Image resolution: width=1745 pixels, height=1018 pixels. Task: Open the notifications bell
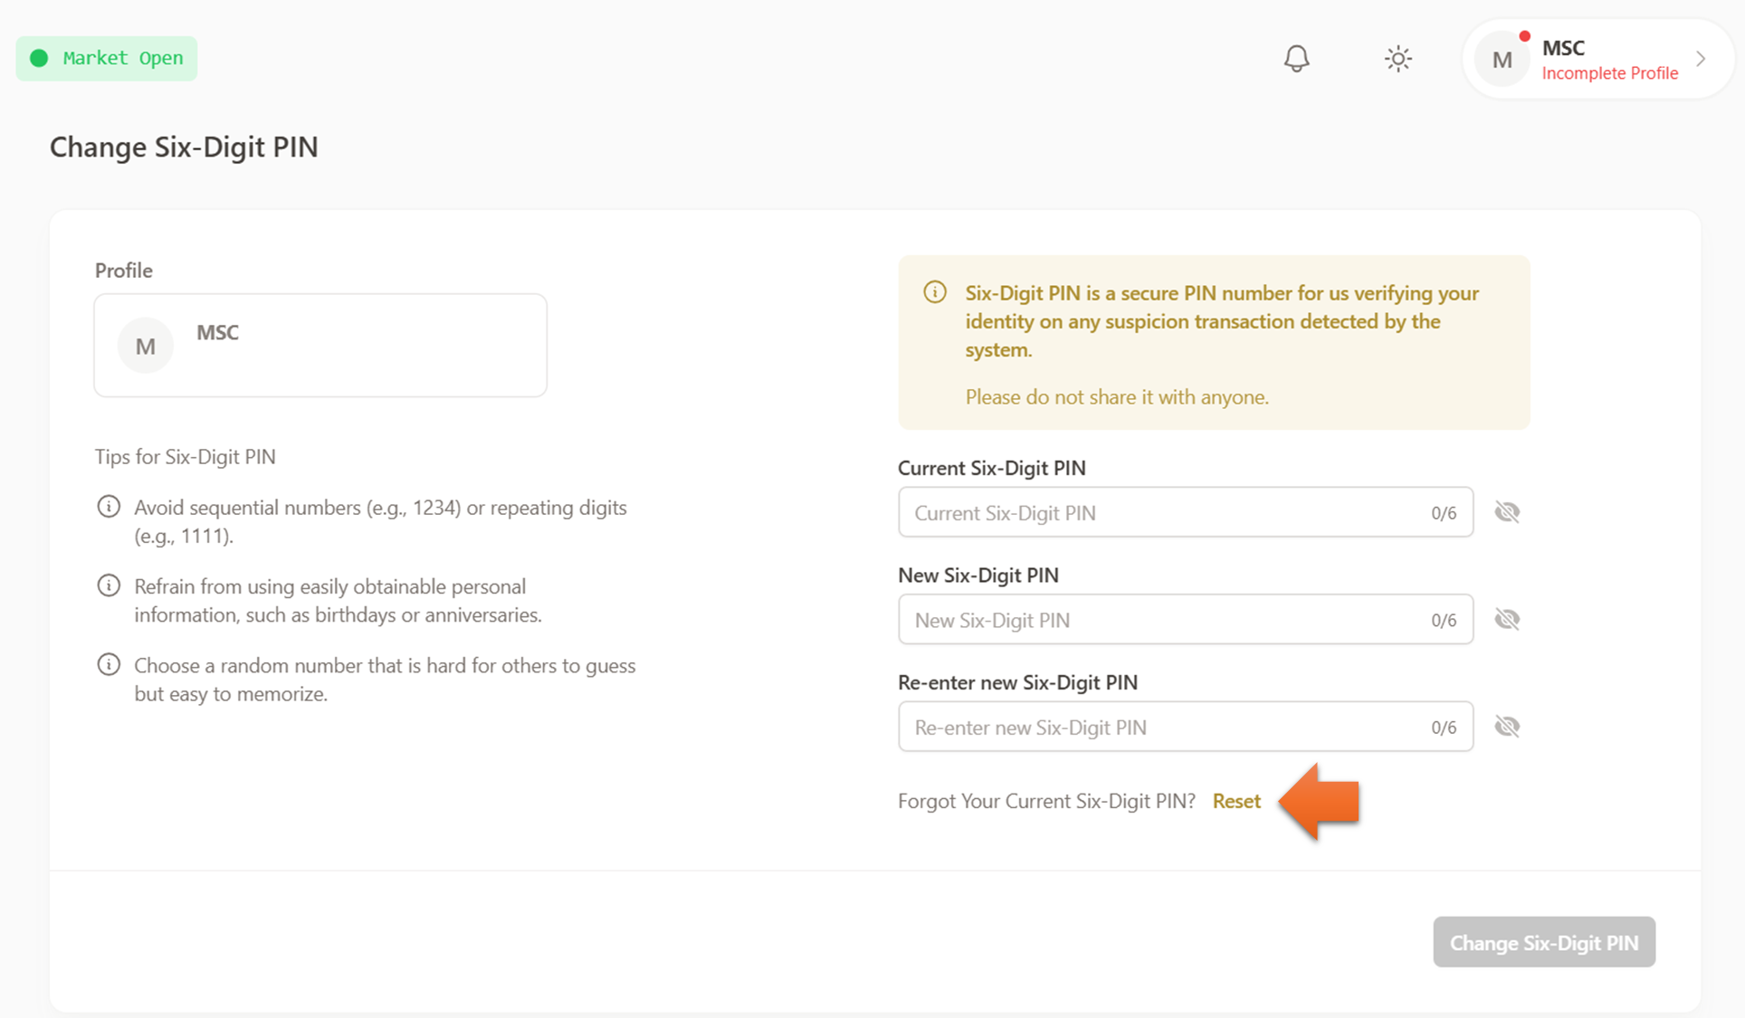(1296, 59)
